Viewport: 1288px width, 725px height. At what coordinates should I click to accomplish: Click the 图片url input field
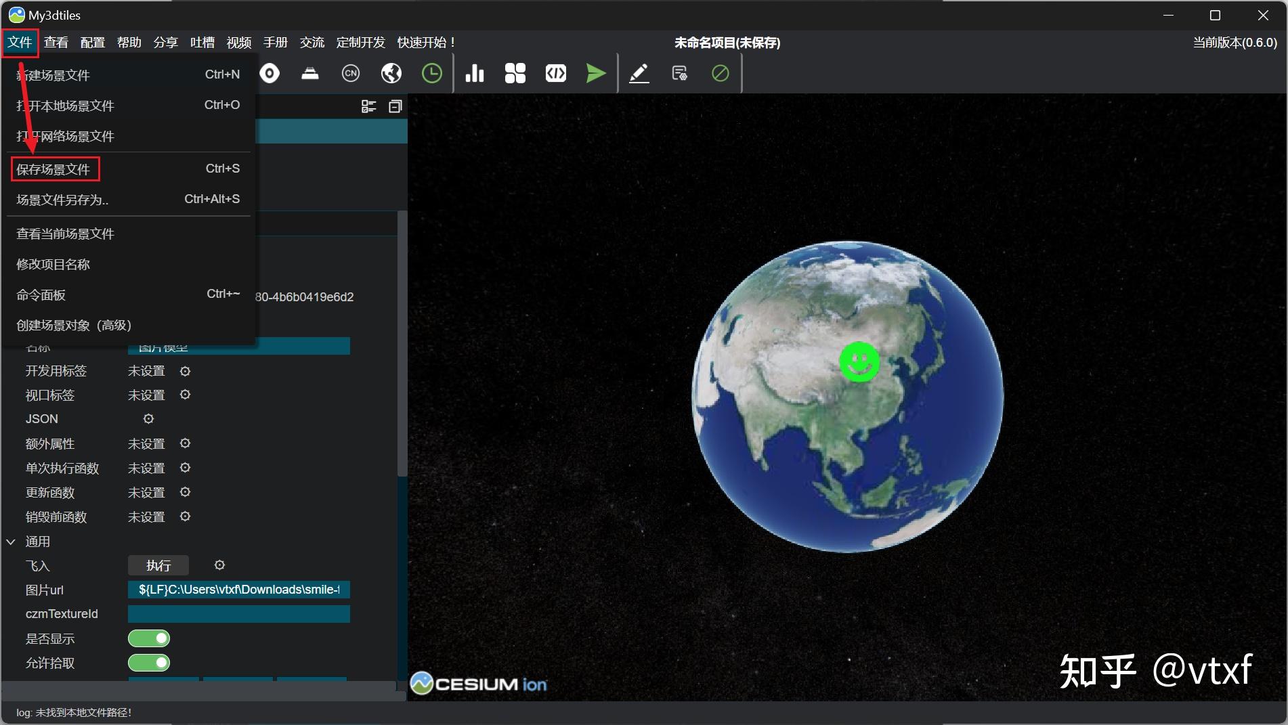(x=239, y=590)
